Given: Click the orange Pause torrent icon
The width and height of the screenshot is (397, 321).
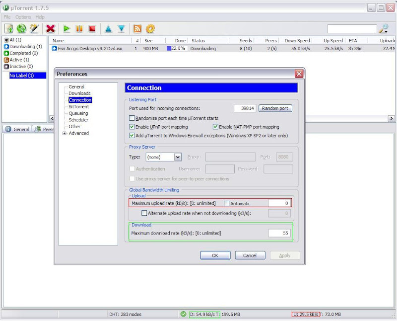Looking at the screenshot, I should coord(79,29).
